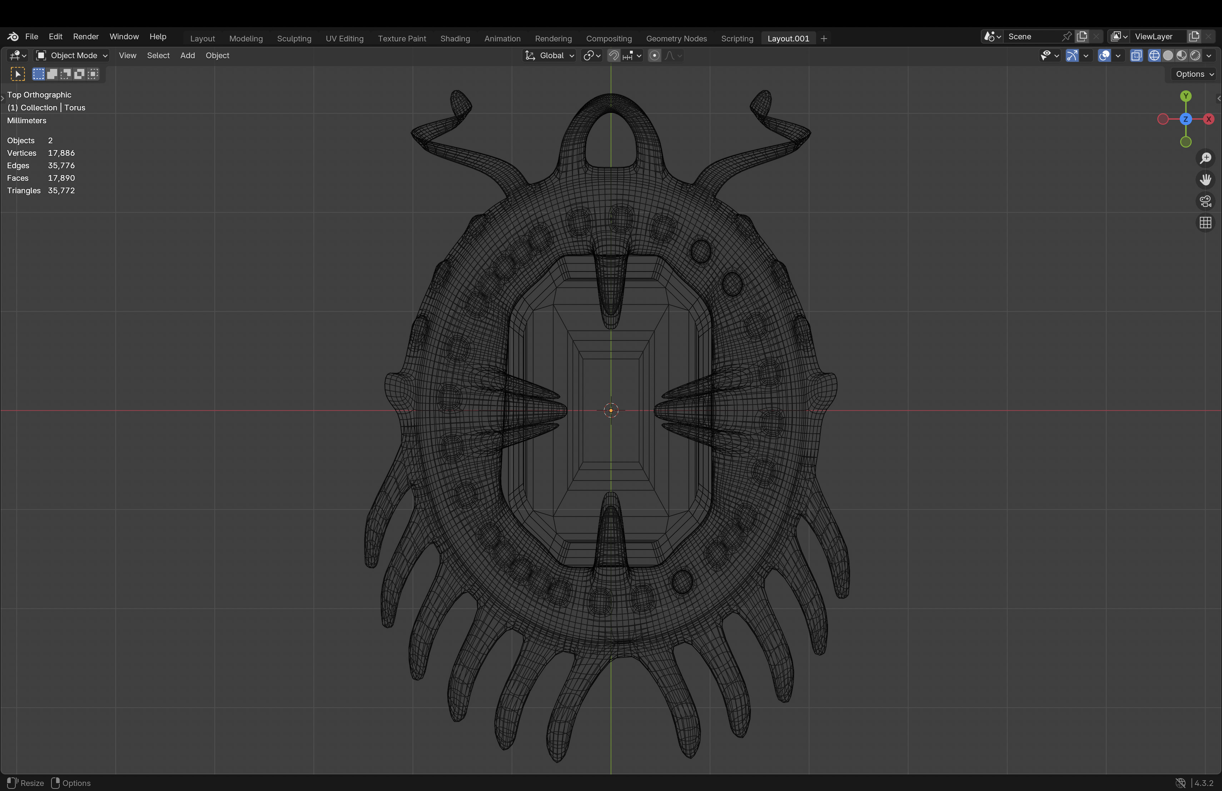Toggle snapping magnet icon
Screen dimensions: 1222x791
click(614, 55)
